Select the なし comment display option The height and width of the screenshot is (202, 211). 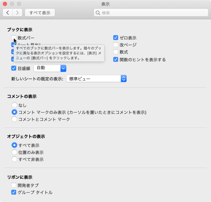pos(14,105)
